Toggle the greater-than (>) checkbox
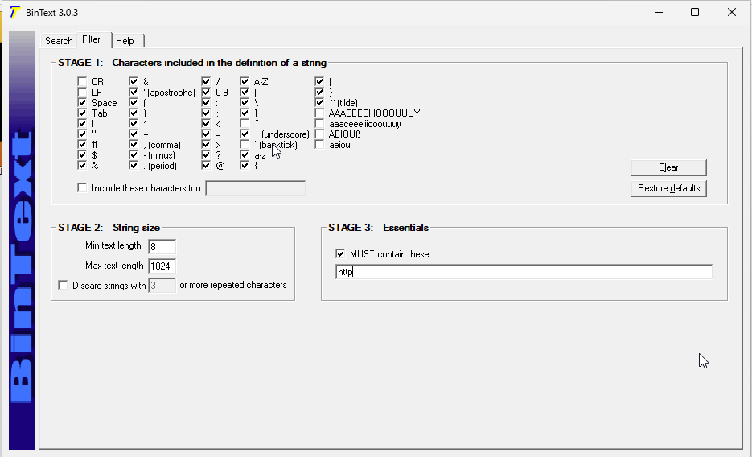Screen dimensions: 752x457 pos(206,144)
